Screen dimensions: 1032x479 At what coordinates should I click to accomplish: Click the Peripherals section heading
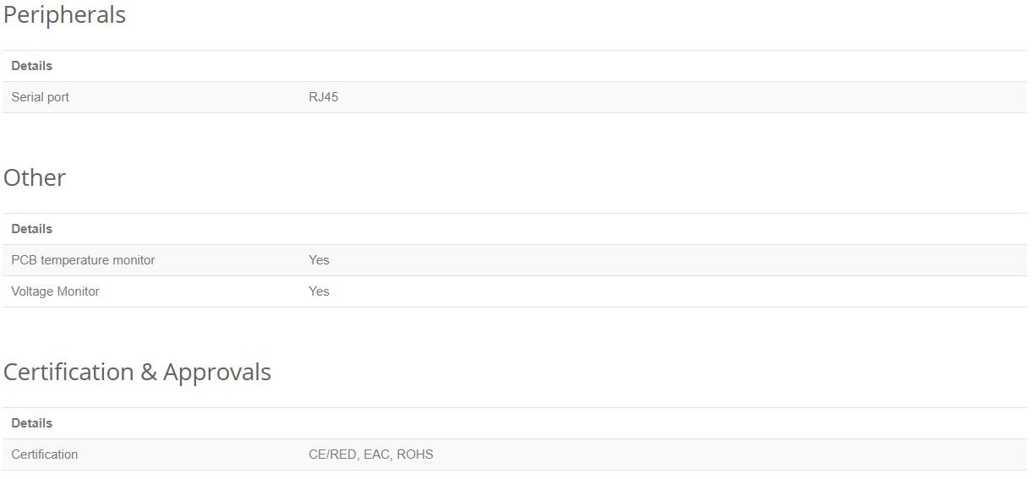point(64,15)
